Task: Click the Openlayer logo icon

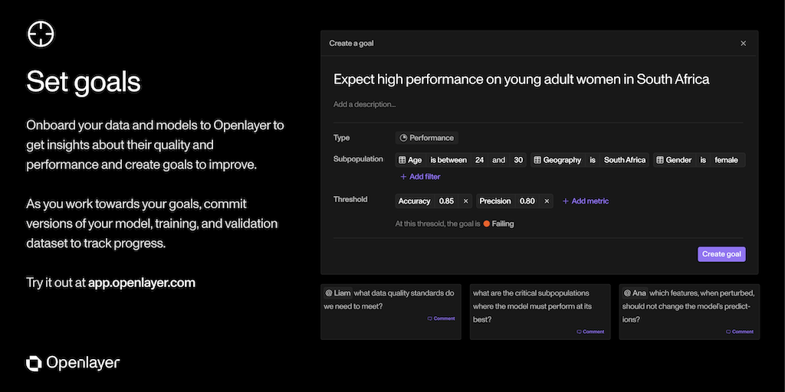Action: pyautogui.click(x=34, y=363)
